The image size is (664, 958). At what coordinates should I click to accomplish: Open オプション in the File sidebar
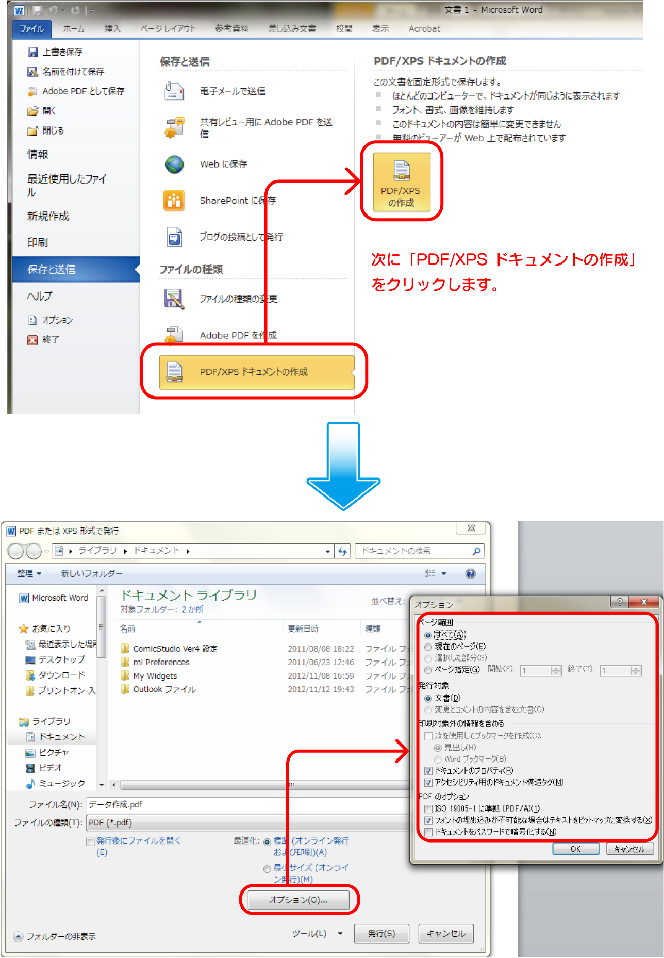point(50,320)
